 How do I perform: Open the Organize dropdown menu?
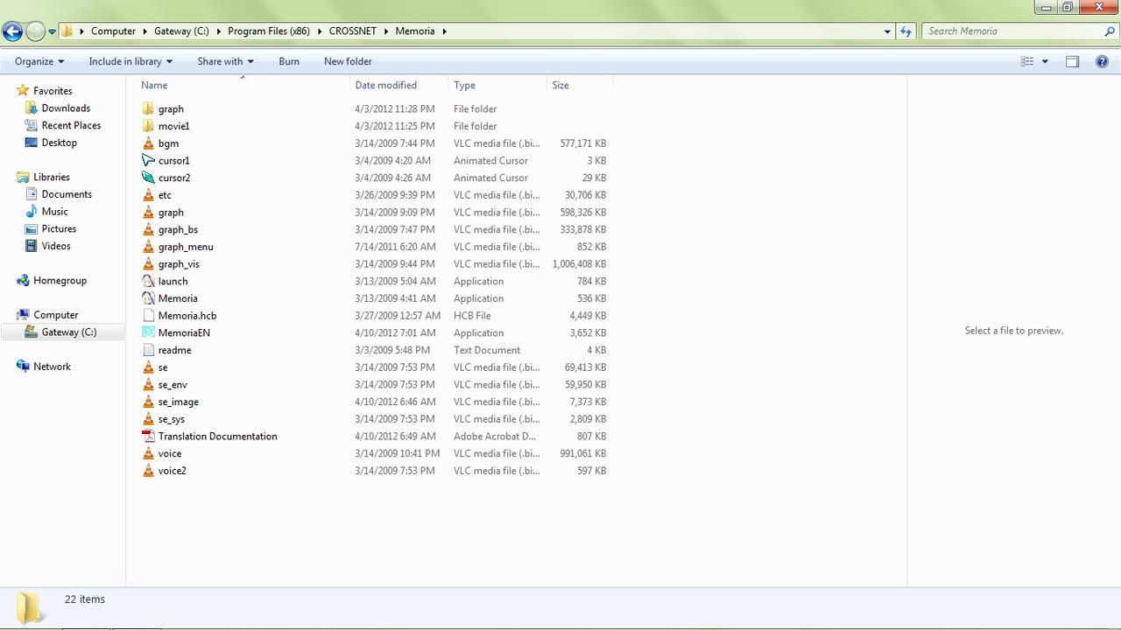click(x=39, y=61)
